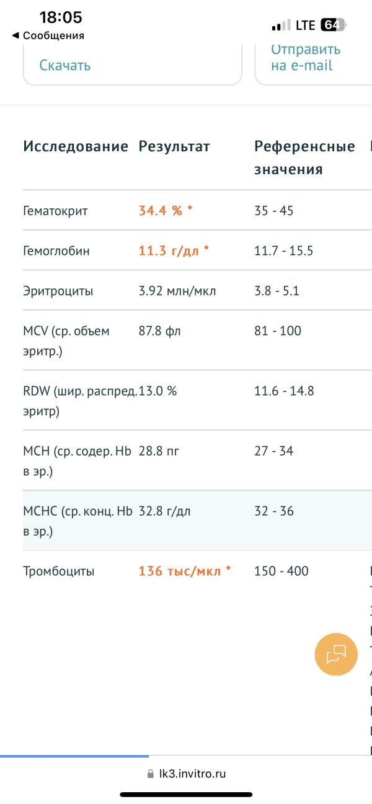Screen dimensions: 372x804
Task: Tap the 18:05 clock in status bar
Action: [x=61, y=17]
